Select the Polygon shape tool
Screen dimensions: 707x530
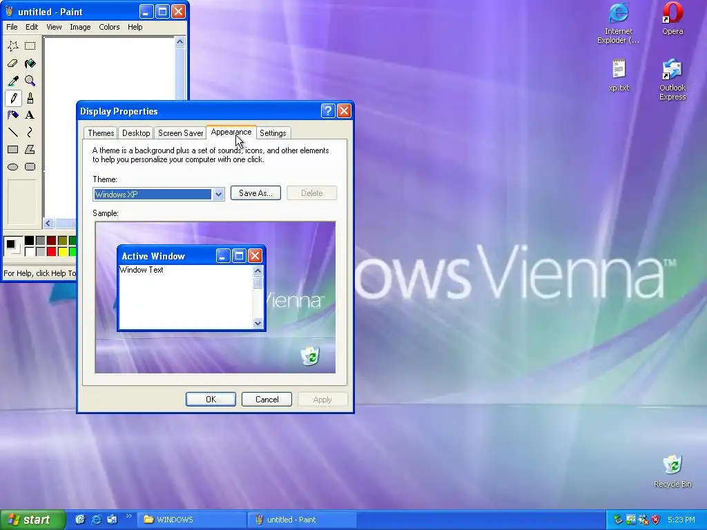[30, 149]
